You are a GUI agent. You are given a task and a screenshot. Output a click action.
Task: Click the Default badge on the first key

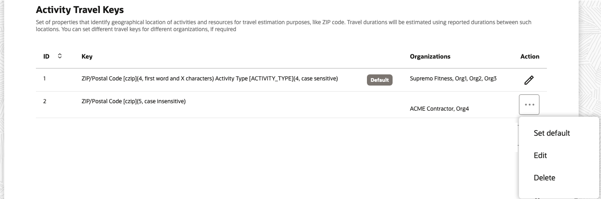tap(380, 80)
